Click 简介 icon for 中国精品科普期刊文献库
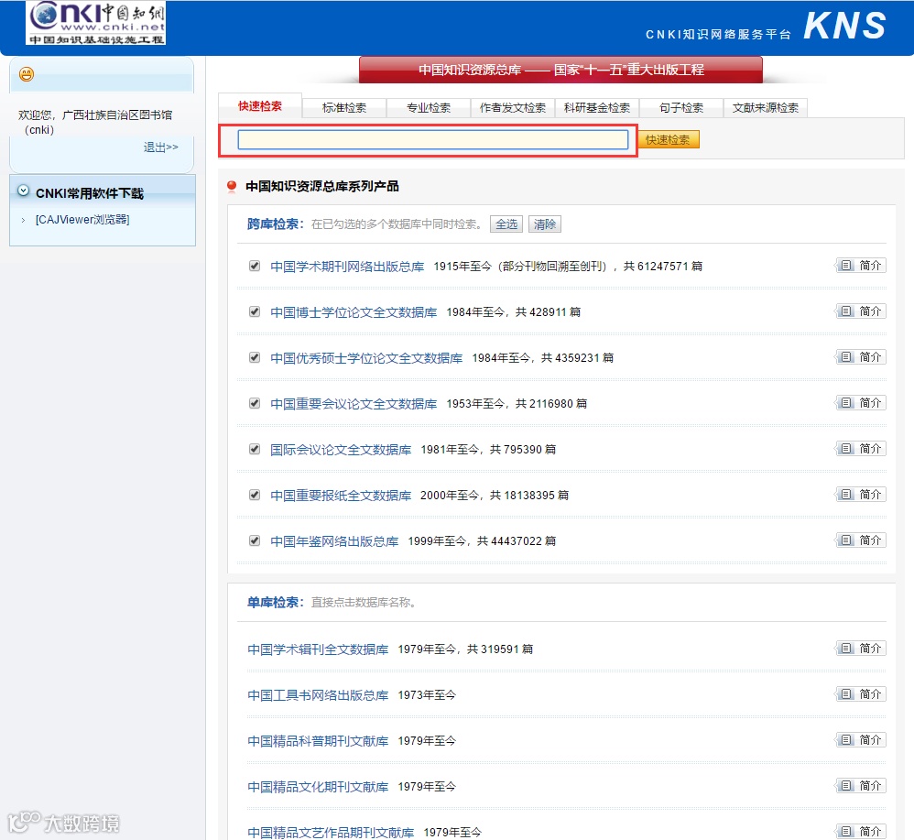Image resolution: width=914 pixels, height=840 pixels. coord(861,740)
